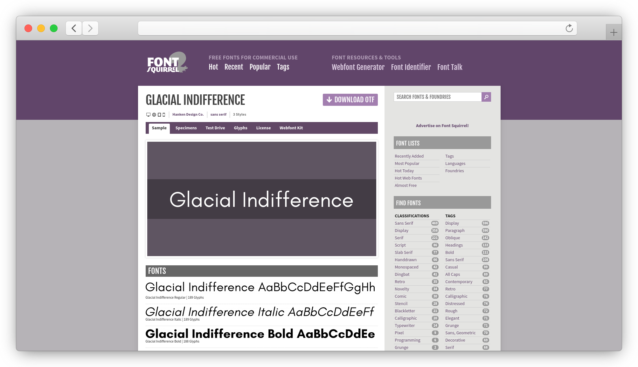Go to Hot fonts in header
The image size is (638, 367).
(x=213, y=67)
